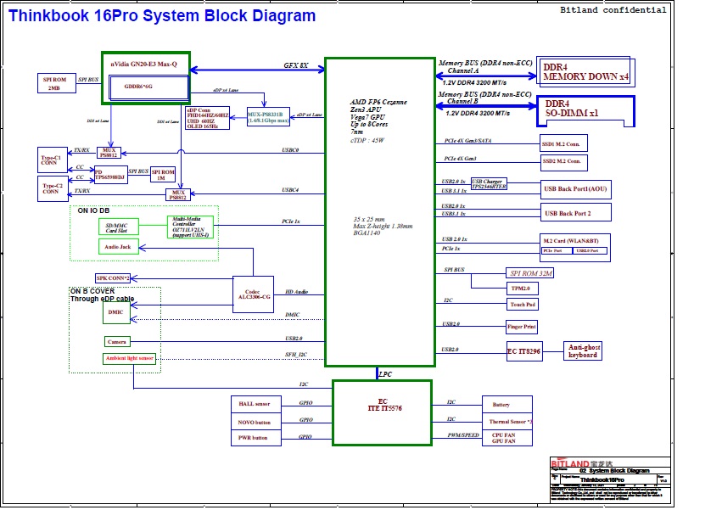The height and width of the screenshot is (510, 722).
Task: Click the "HD Audio" line label
Action: [x=297, y=292]
